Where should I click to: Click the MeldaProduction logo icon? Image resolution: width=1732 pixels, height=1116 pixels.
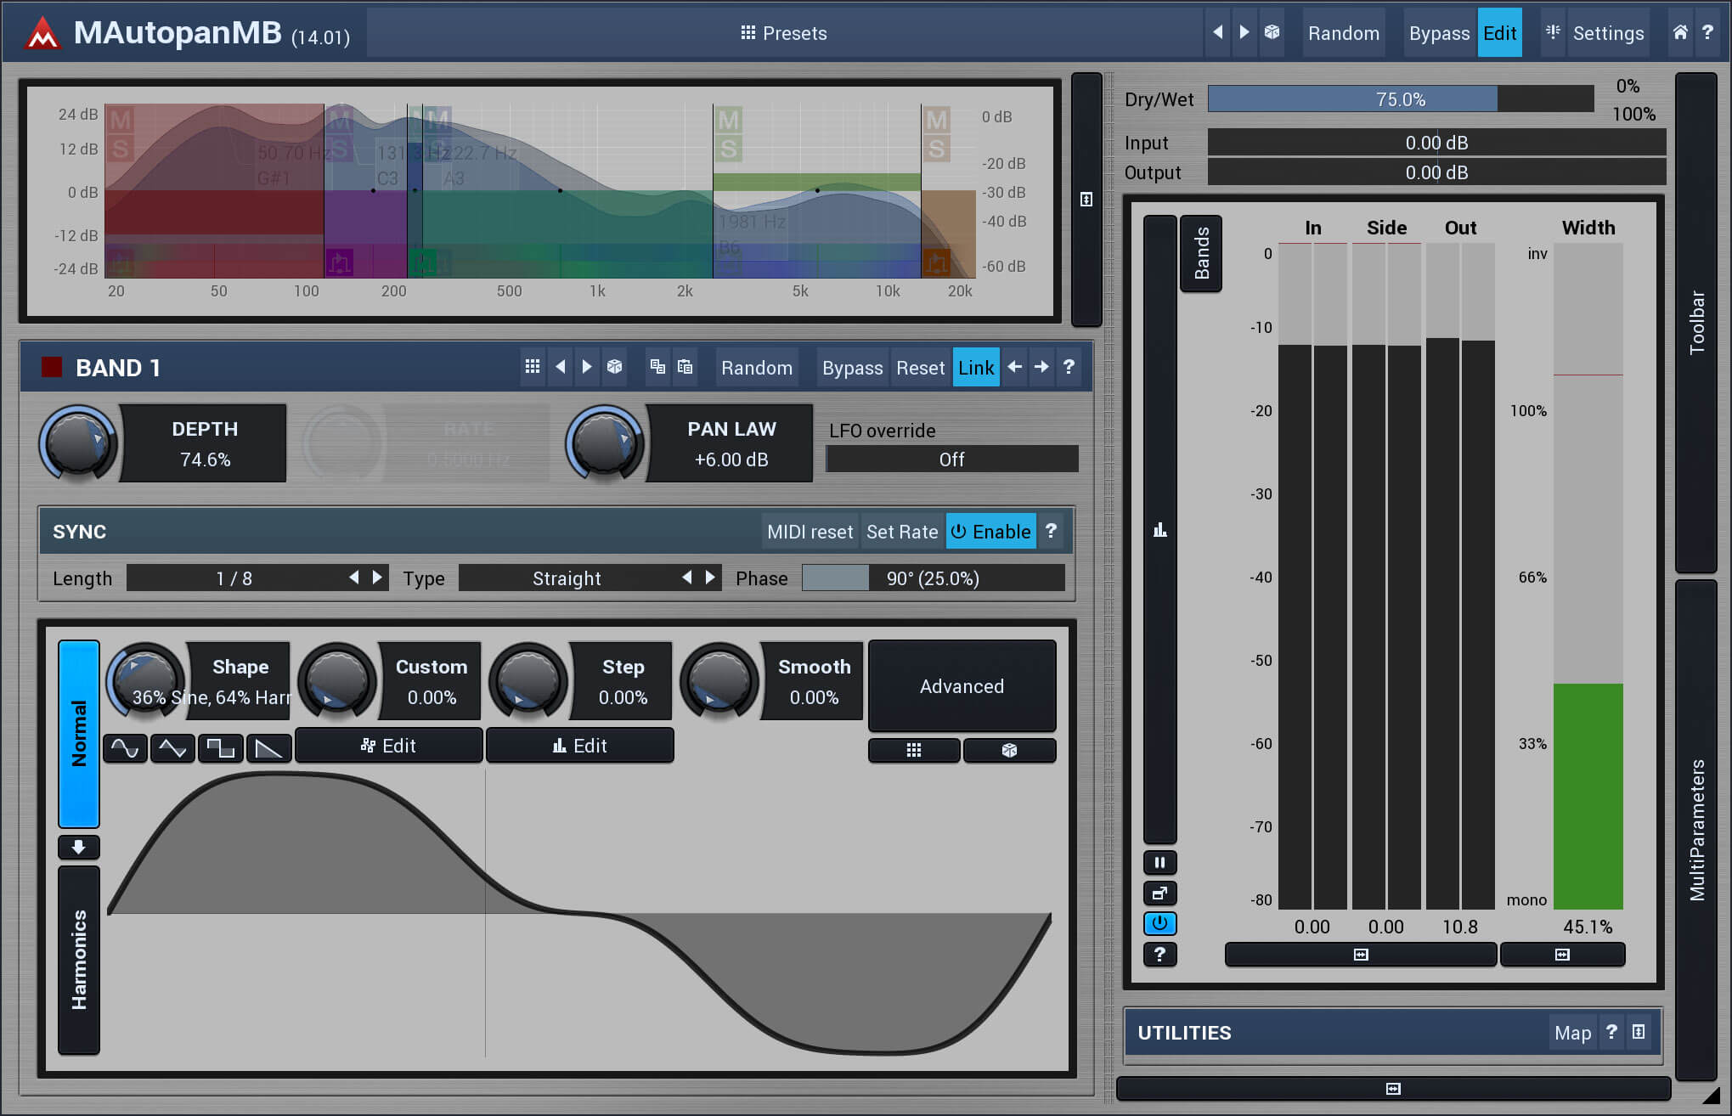pos(42,34)
